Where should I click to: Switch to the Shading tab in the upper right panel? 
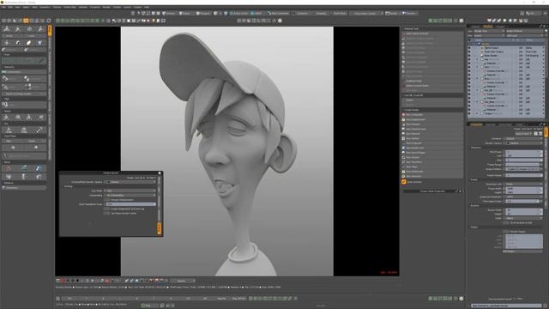[x=487, y=27]
